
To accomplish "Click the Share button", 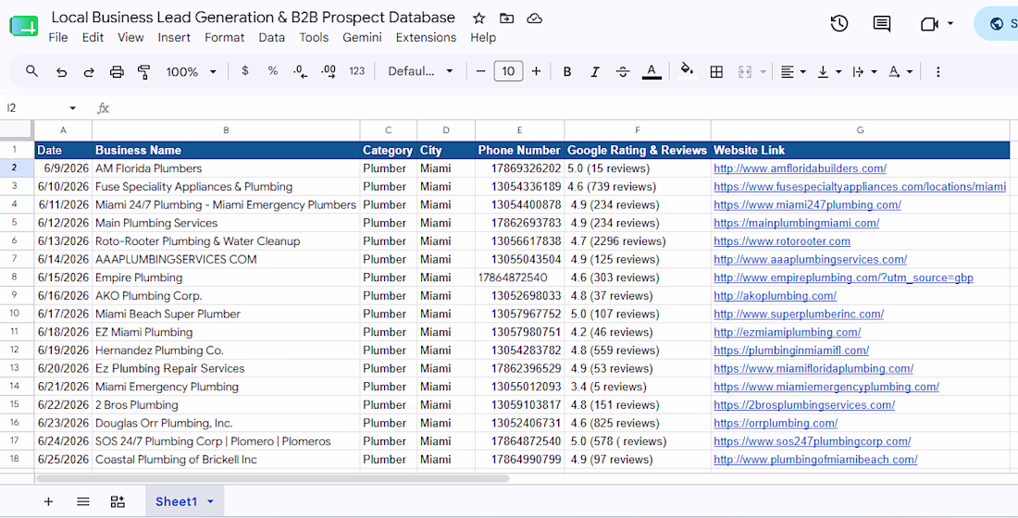I will [x=996, y=24].
